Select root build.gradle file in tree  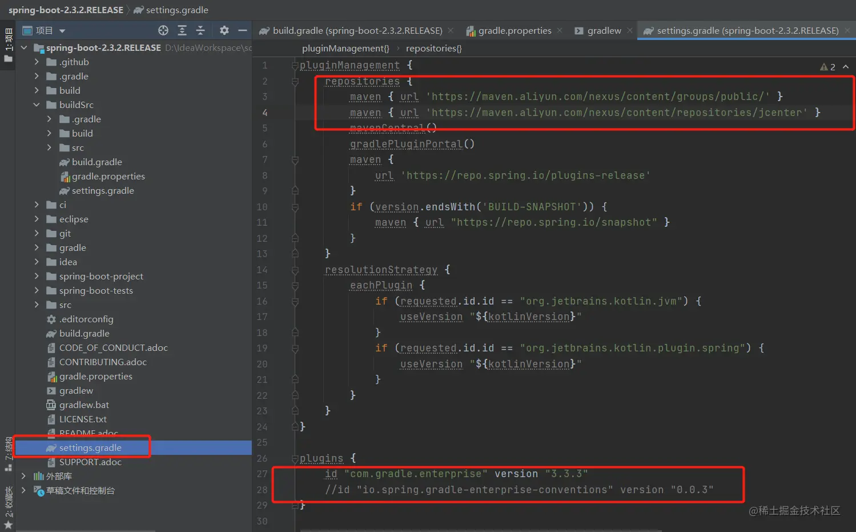pos(78,333)
